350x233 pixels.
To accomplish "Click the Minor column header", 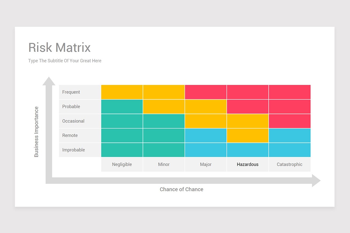I will pyautogui.click(x=164, y=164).
